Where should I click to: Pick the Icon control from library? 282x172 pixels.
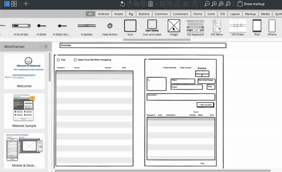pyautogui.click(x=130, y=28)
